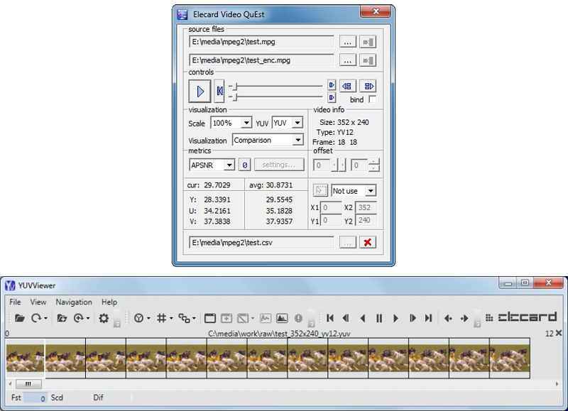Click the lower slider's step-forward arrow icon
Viewport: 568px width, 411px height.
coord(332,97)
